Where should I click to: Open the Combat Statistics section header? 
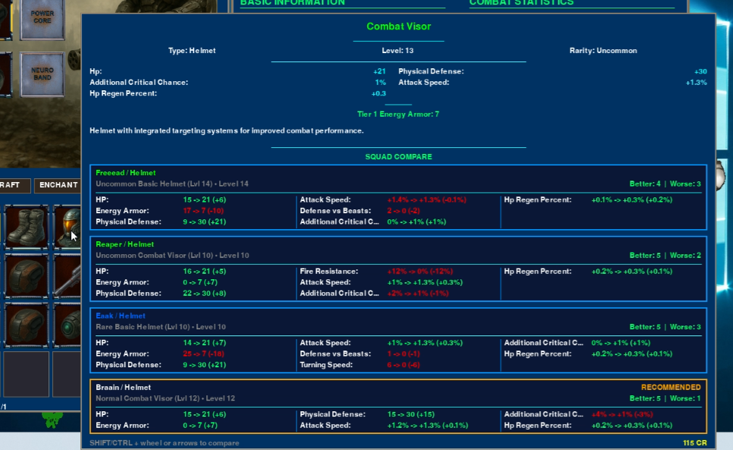coord(521,3)
